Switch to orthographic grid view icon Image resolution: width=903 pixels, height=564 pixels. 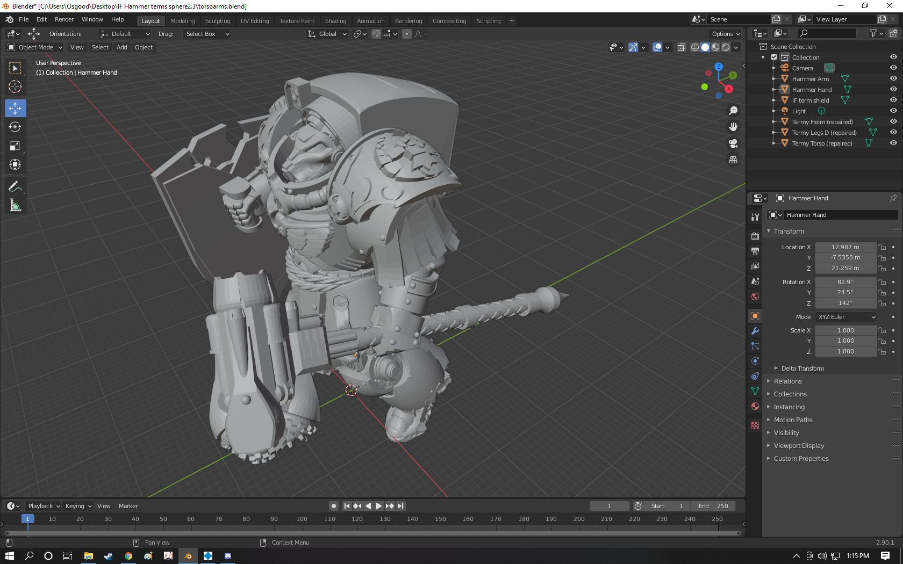(733, 160)
